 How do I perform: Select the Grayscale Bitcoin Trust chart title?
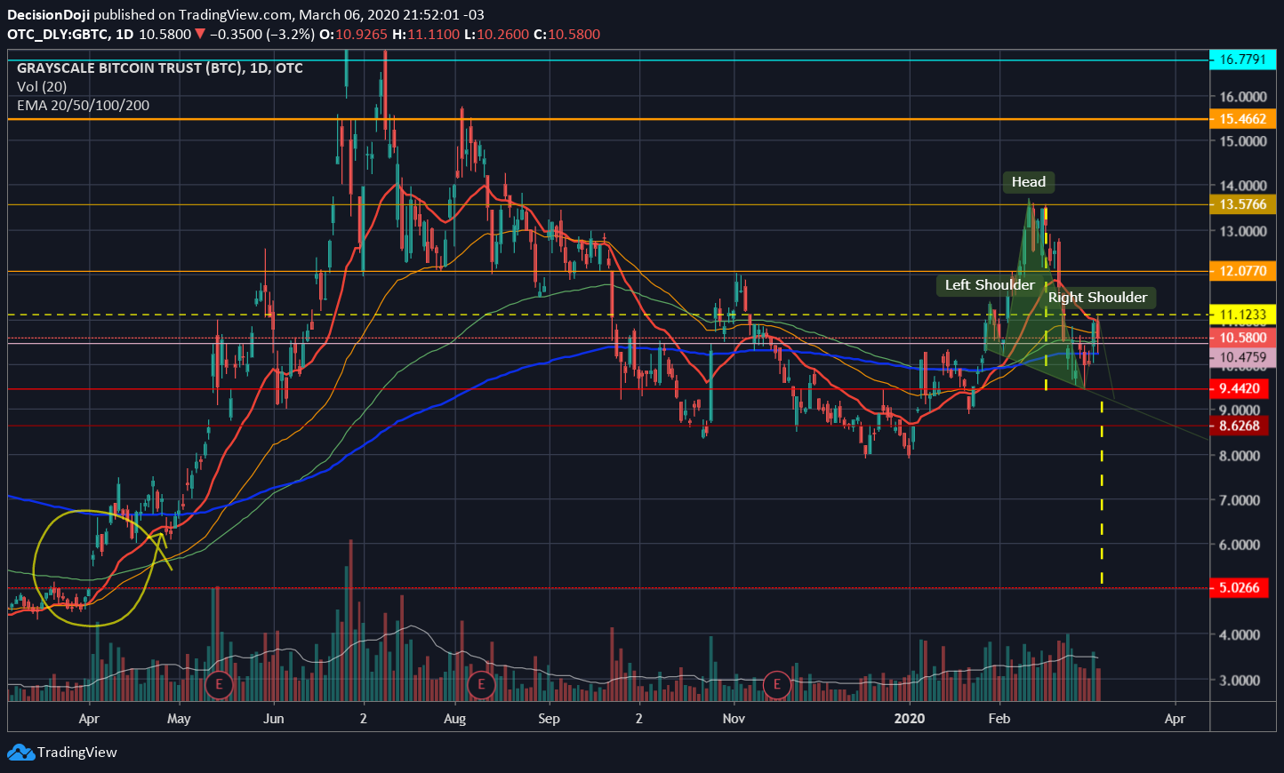[x=160, y=68]
